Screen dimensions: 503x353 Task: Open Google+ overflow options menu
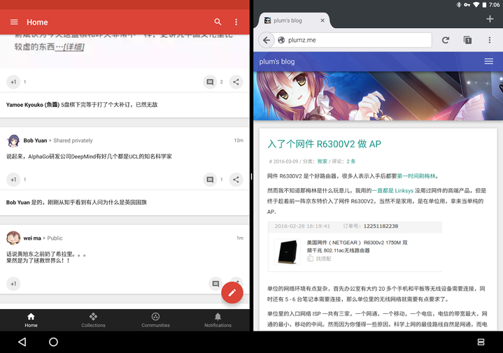point(236,22)
